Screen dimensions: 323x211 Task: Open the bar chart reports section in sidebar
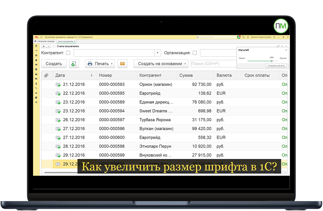coord(36,93)
